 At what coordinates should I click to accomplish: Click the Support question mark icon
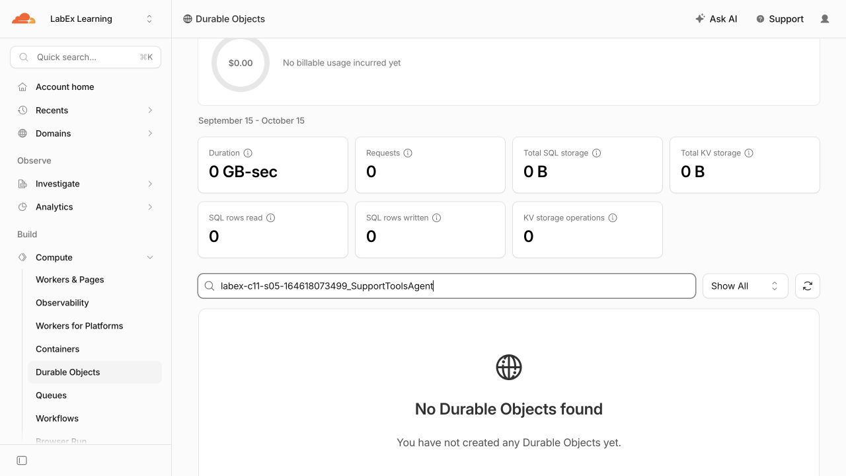click(760, 19)
